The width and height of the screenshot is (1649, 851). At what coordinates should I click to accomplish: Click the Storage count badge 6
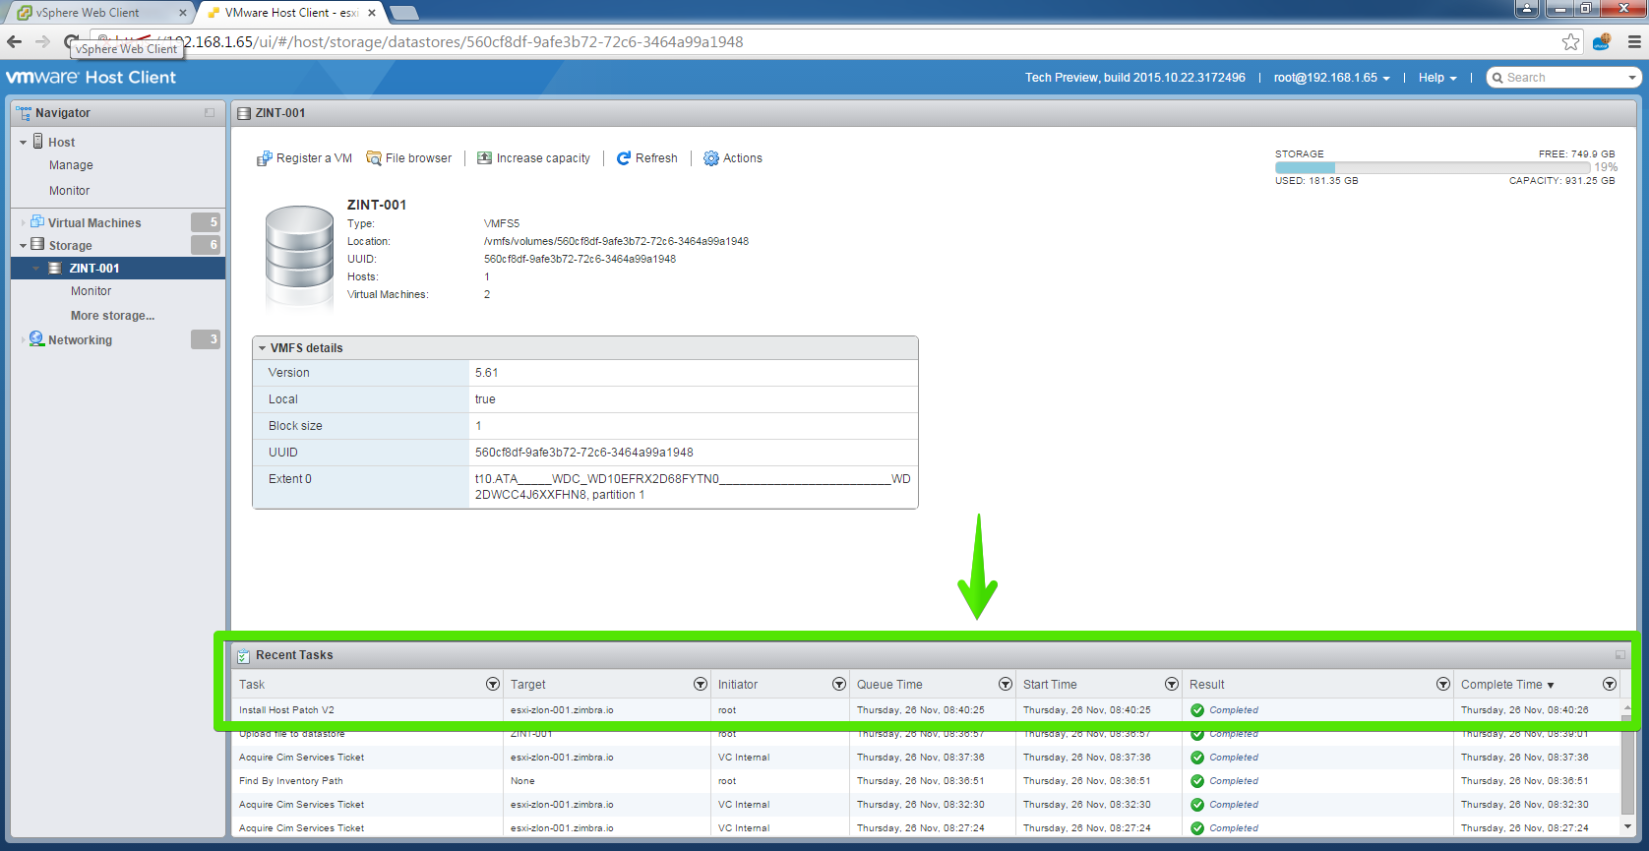coord(206,245)
